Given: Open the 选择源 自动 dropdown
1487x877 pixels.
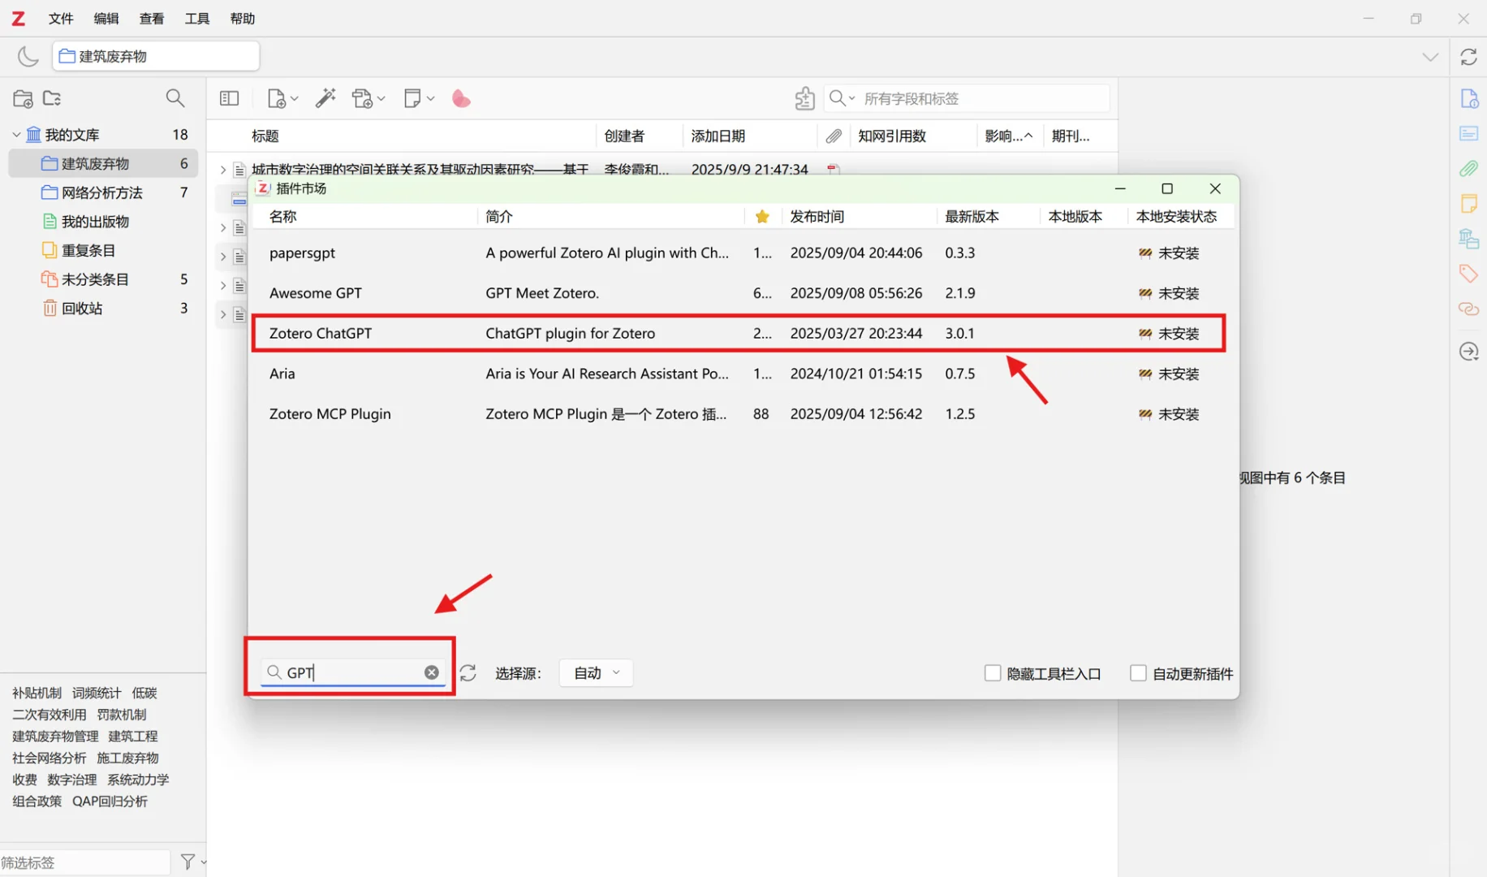Looking at the screenshot, I should pyautogui.click(x=596, y=673).
